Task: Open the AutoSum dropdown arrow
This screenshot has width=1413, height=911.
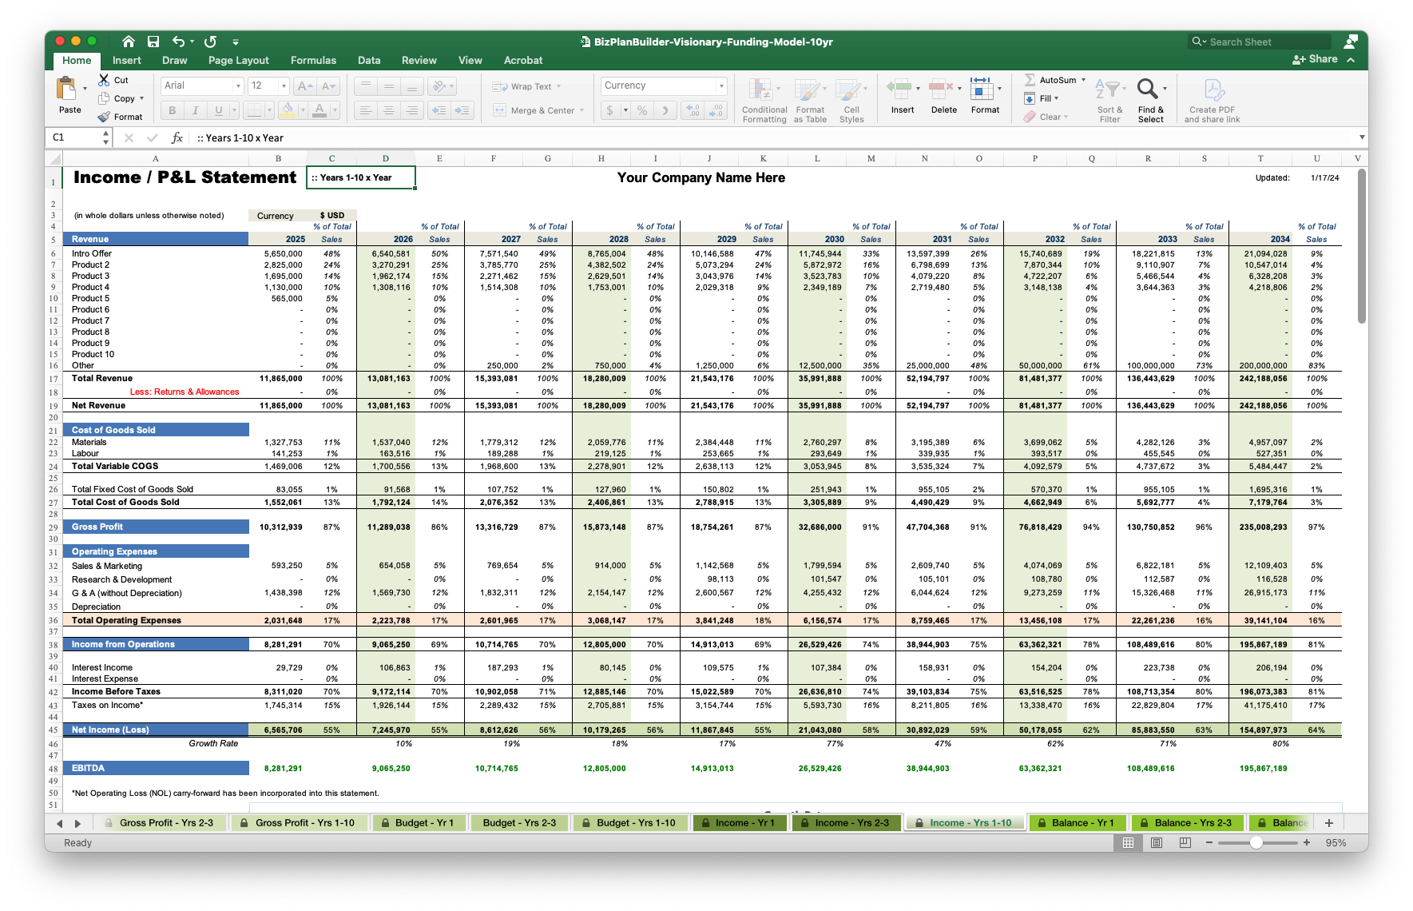Action: 1083,80
